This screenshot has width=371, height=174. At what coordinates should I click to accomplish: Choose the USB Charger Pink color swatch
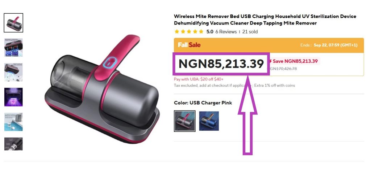click(184, 121)
